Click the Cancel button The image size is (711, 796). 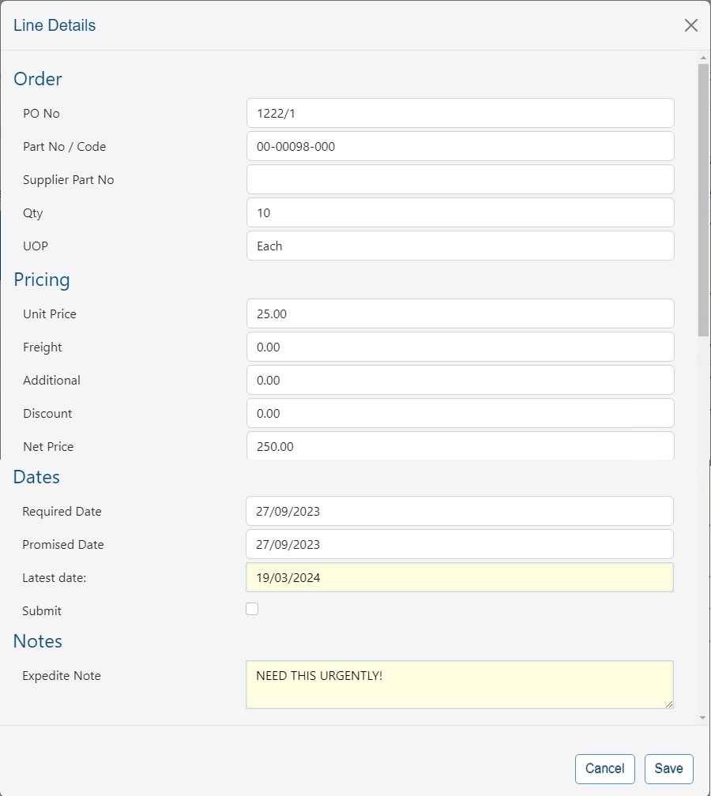(604, 768)
